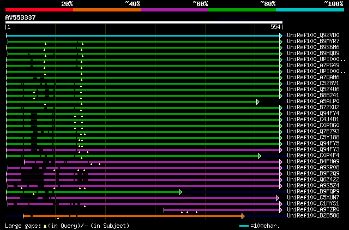Image resolution: width=349 pixels, height=230 pixels.
Task: Select hit label UniRef100_Q94FY5
Action: [313, 144]
